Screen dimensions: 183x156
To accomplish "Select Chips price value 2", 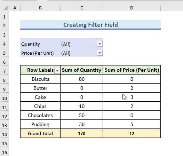I will pos(132,106).
